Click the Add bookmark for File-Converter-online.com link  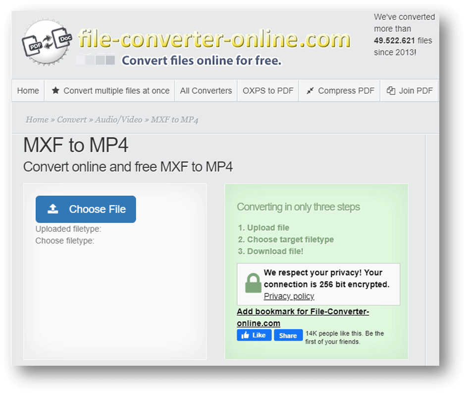click(x=303, y=311)
